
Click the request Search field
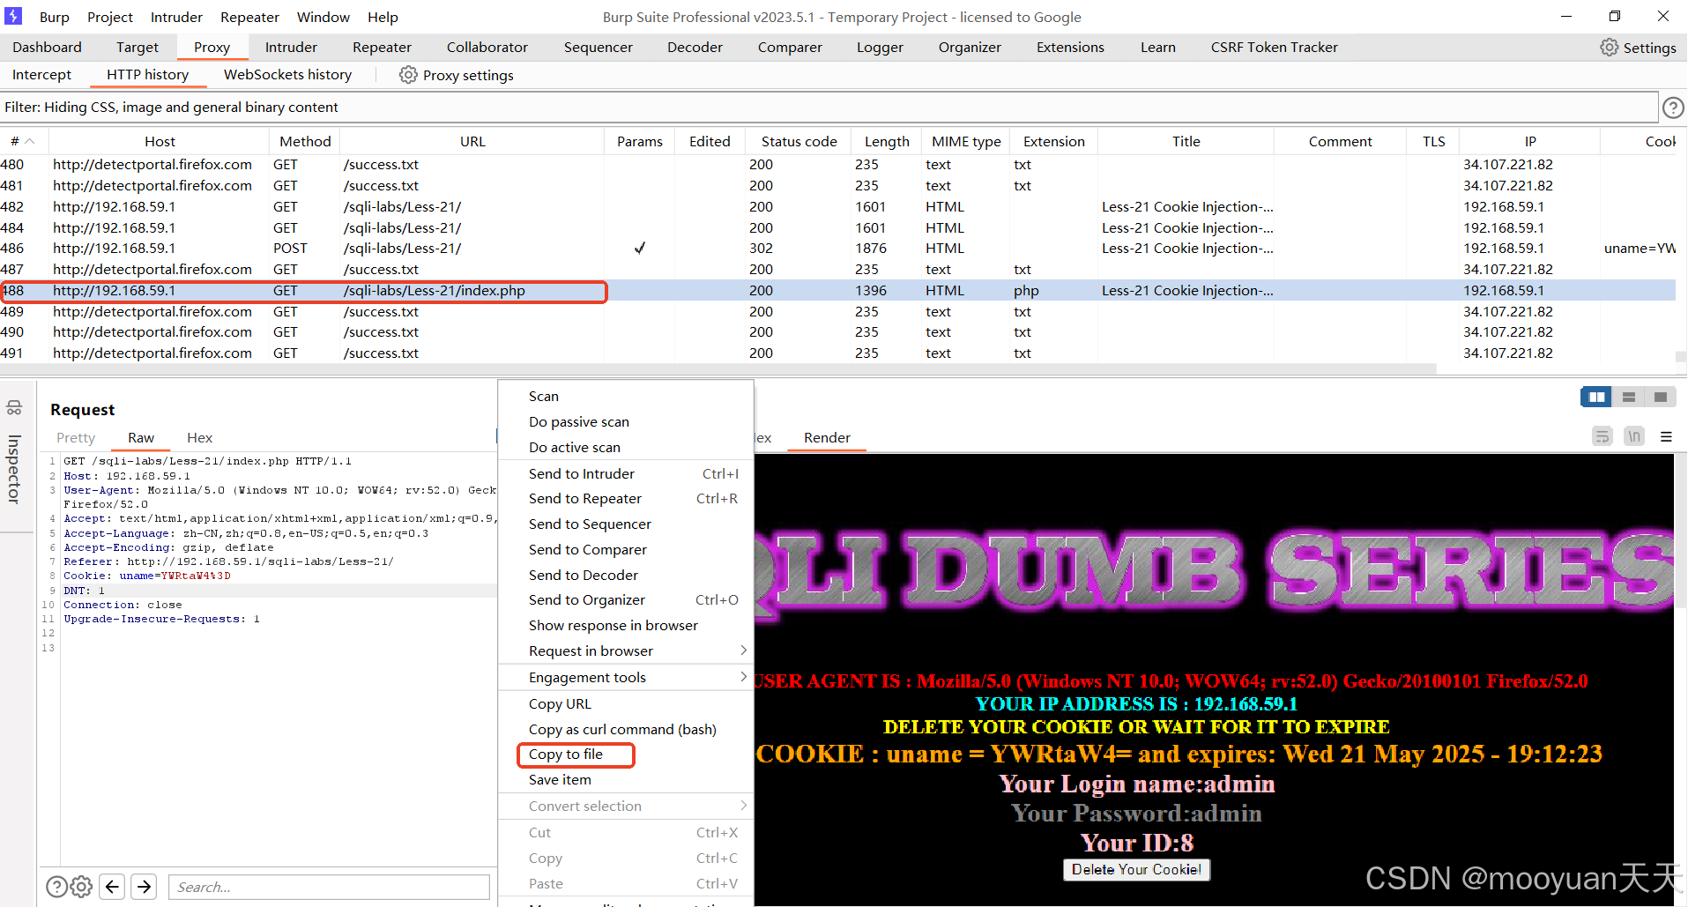click(329, 887)
